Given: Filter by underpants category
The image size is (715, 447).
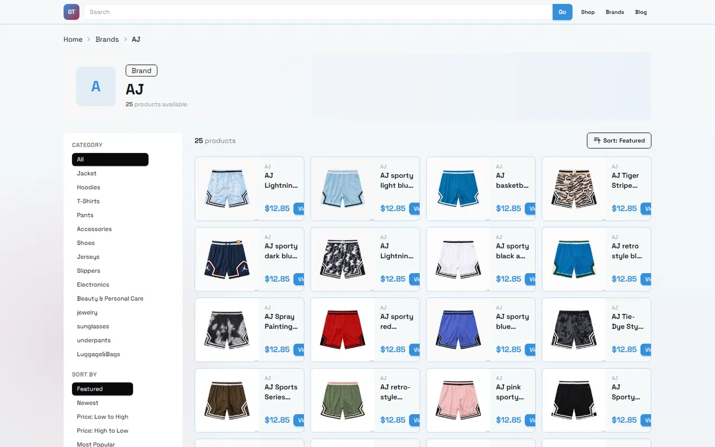Looking at the screenshot, I should click(94, 340).
